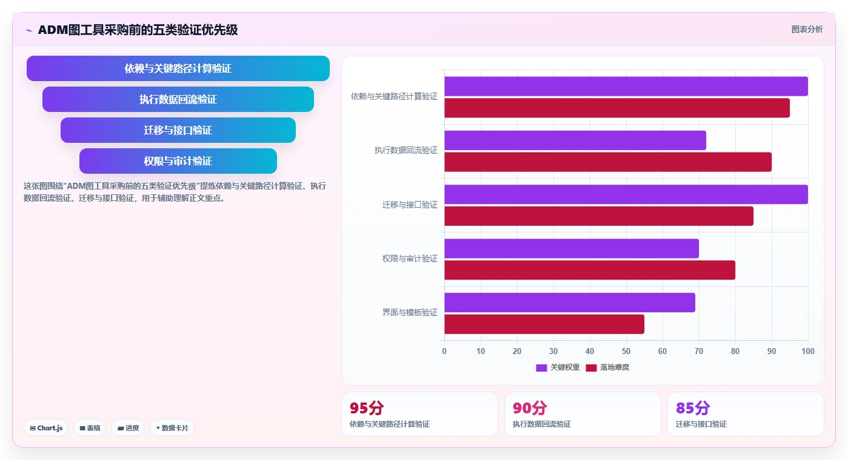The width and height of the screenshot is (848, 460).
Task: Click x-axis tick value 0
Action: click(x=444, y=351)
